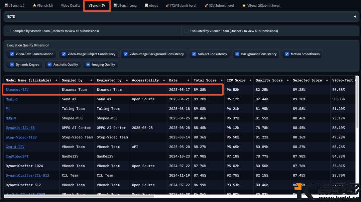Open the VBench-Long tab
The image size is (361, 202).
(125, 6)
